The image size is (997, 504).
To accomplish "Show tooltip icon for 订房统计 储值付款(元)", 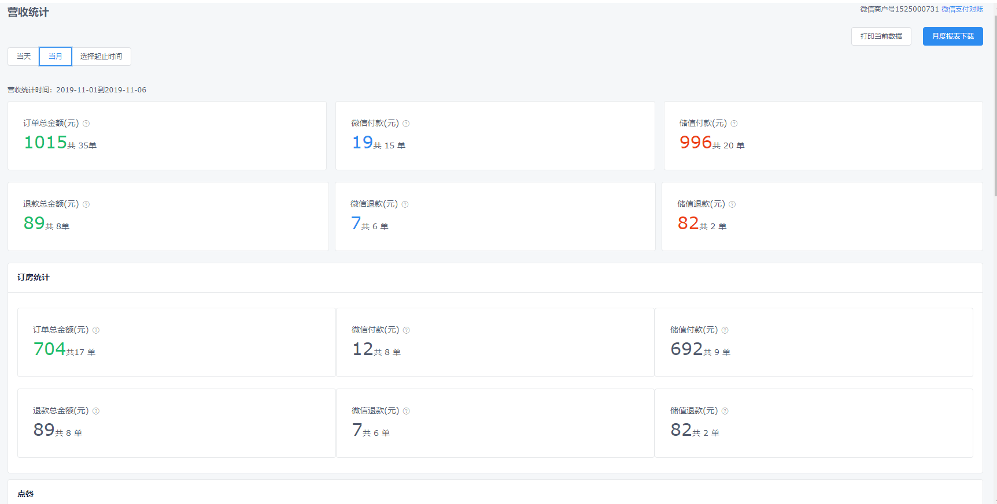I will pos(725,330).
